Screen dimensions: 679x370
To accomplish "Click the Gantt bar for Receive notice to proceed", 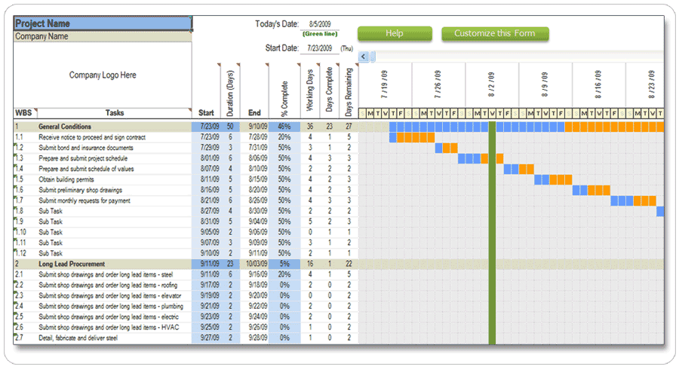I will pyautogui.click(x=412, y=138).
